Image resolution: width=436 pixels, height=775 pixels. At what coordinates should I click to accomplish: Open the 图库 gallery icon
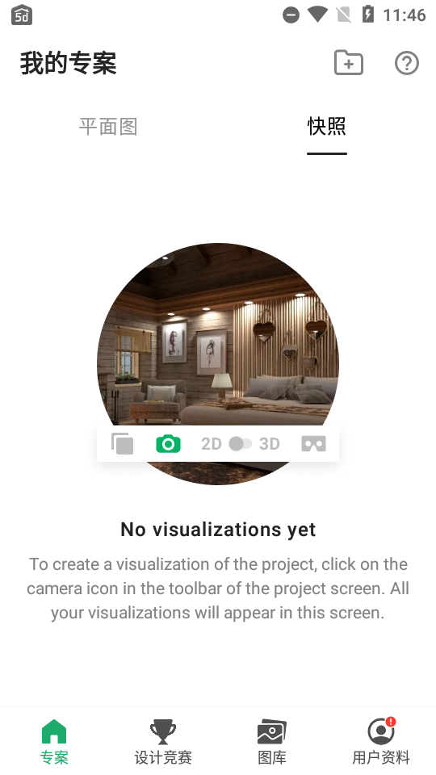(x=272, y=732)
